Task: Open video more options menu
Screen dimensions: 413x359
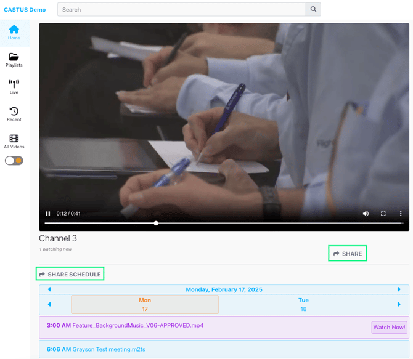Action: pos(400,214)
